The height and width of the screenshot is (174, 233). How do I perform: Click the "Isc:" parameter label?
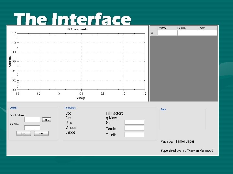tap(68, 118)
